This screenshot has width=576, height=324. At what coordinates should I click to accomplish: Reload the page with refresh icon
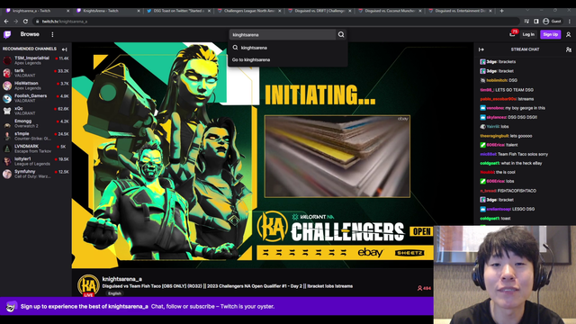coord(25,22)
